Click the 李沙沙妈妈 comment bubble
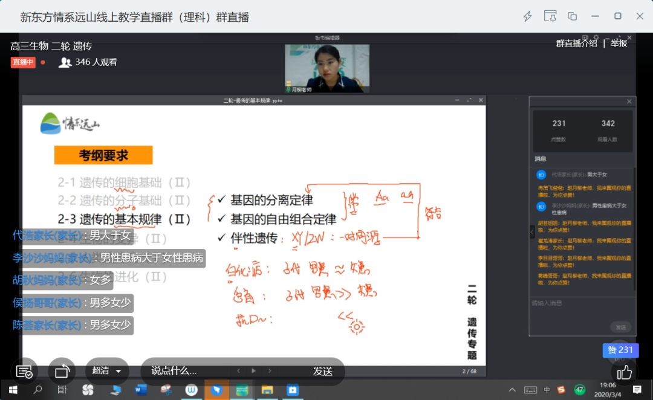 [x=108, y=258]
